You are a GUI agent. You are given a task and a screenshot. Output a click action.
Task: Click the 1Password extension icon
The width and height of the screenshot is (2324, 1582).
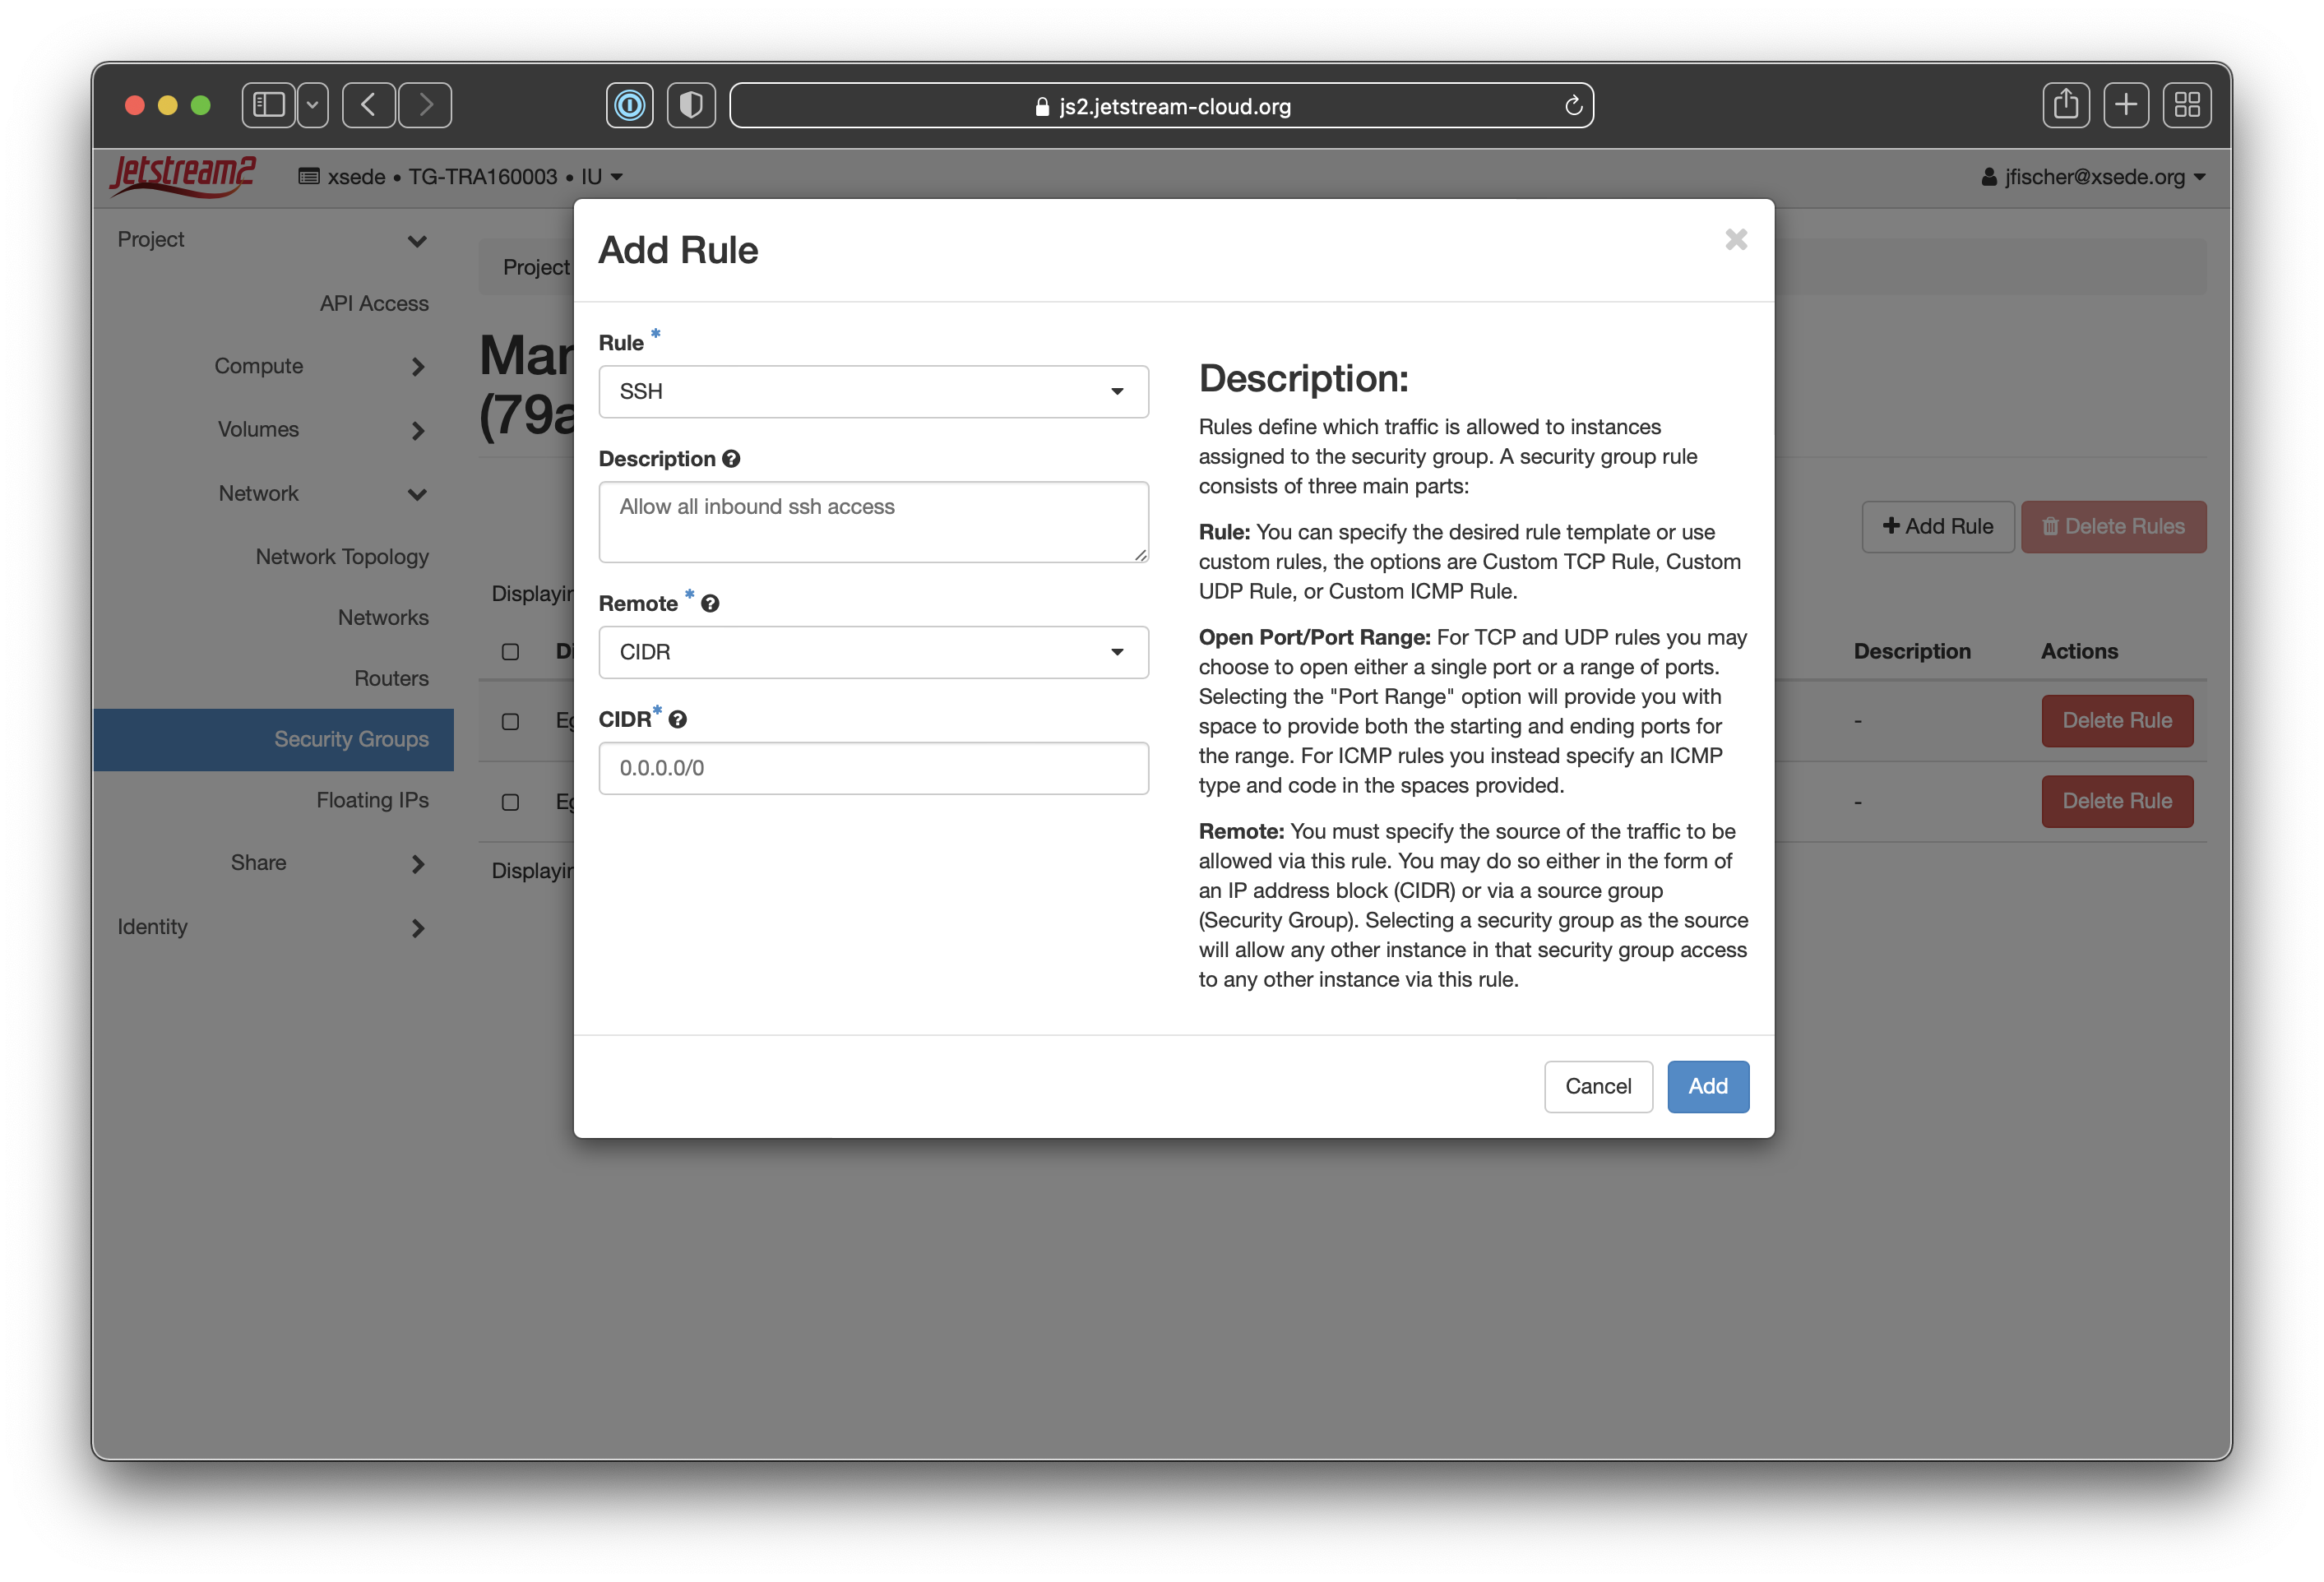point(629,105)
